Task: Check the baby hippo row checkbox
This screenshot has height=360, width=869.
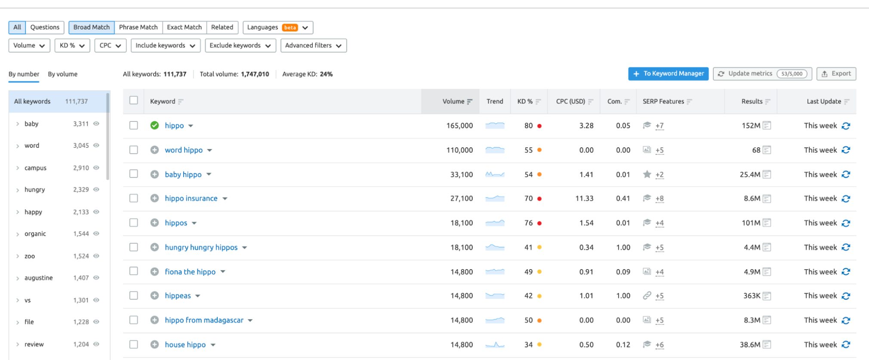Action: click(134, 174)
